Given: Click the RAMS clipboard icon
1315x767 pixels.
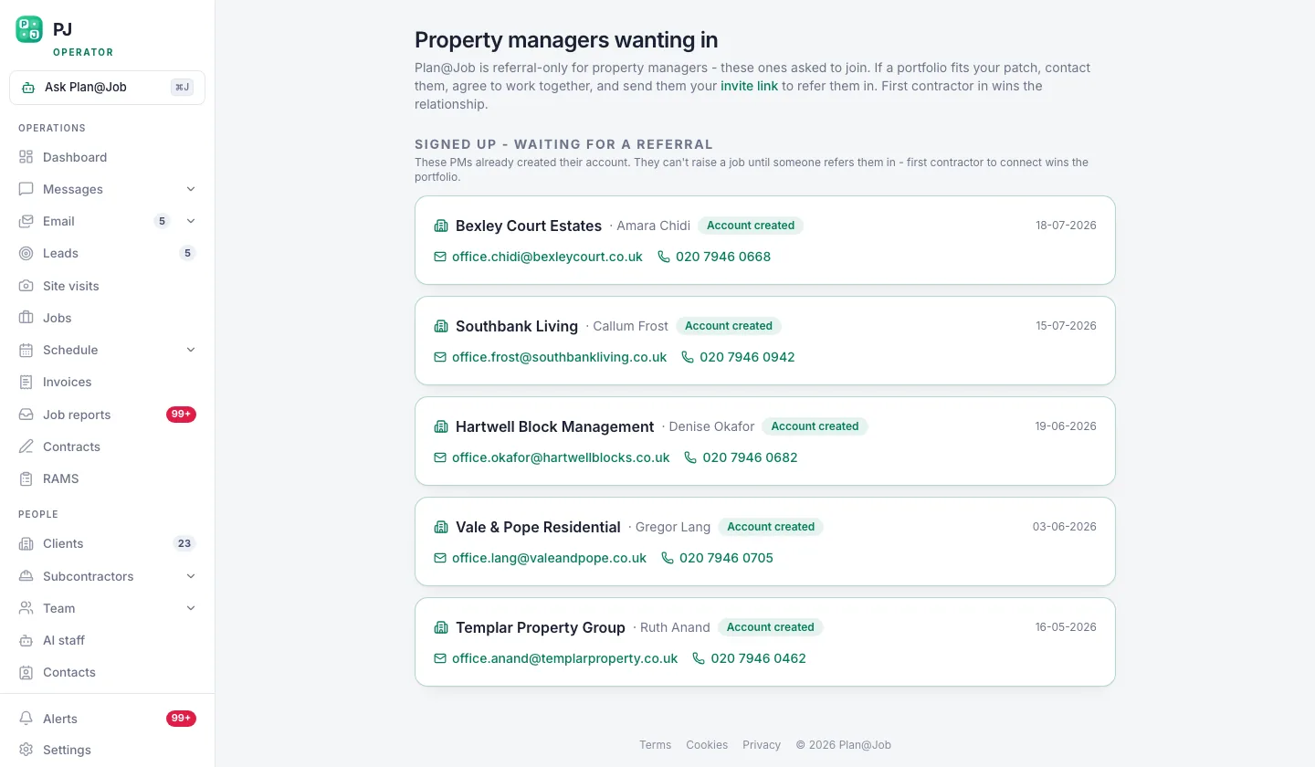Looking at the screenshot, I should 26,478.
